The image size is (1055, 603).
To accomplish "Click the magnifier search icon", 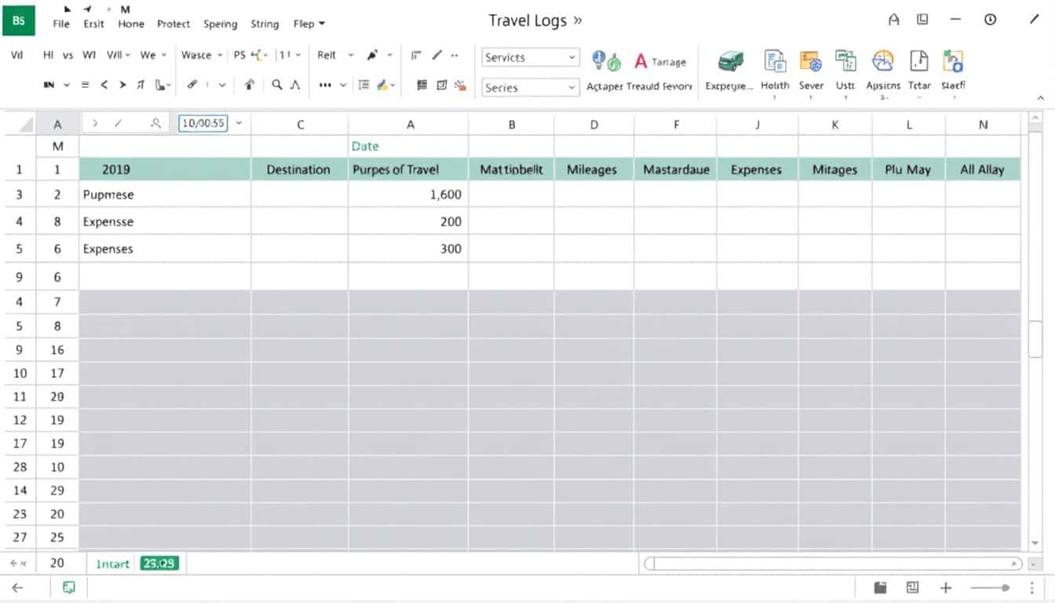I will 277,85.
